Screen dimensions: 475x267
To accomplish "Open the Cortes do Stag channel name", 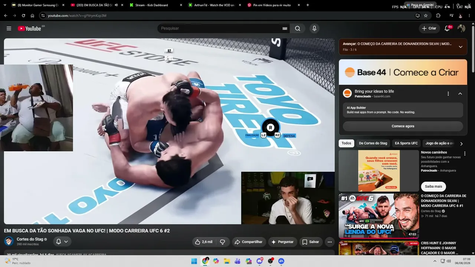I will pyautogui.click(x=30, y=239).
